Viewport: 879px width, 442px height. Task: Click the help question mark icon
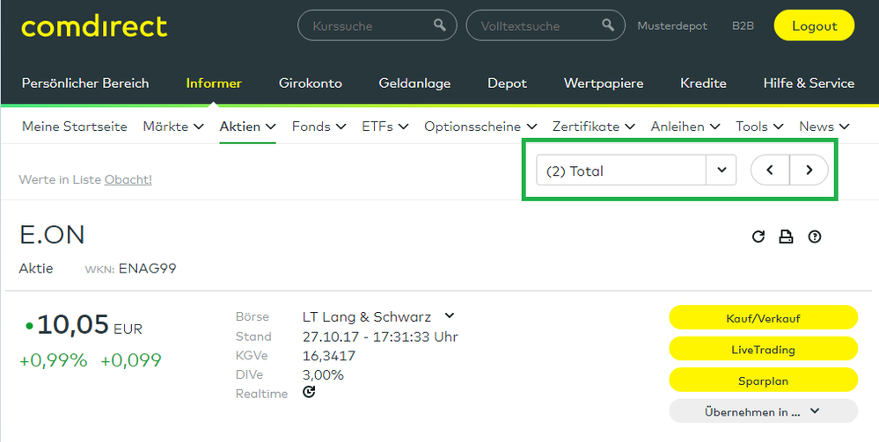pos(815,236)
